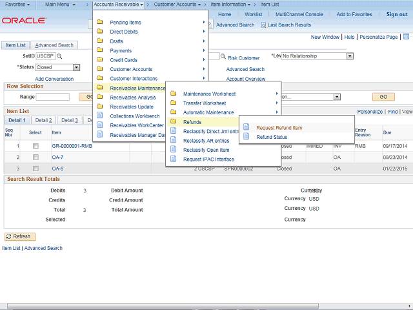Choose Receivables Analysis from the menu
413x310 pixels.
coord(133,98)
